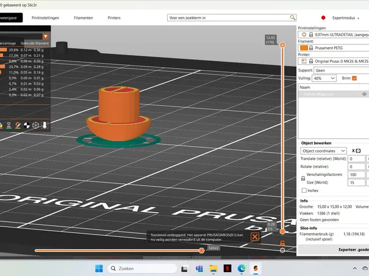Image resolution: width=369 pixels, height=276 pixels.
Task: Click the Rotate (relative) value field
Action: 356,167
